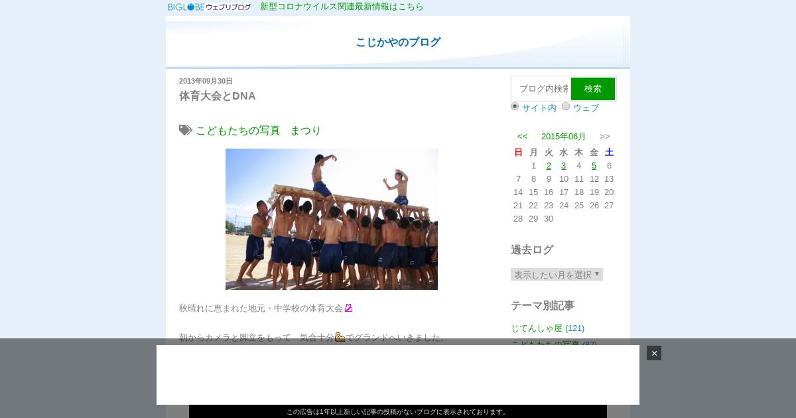Click the tag icon beside theme links
The image size is (796, 418).
[186, 130]
